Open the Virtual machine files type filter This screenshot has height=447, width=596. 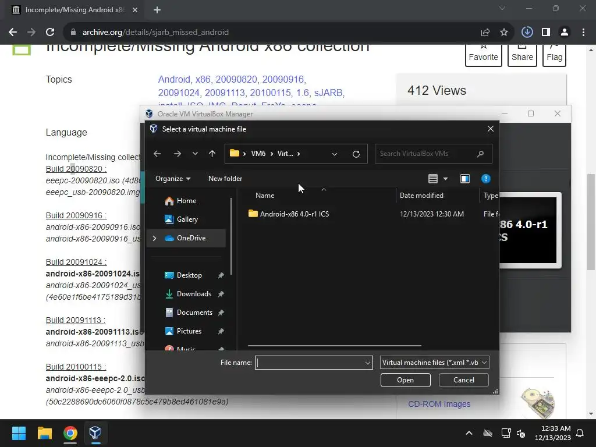(x=434, y=363)
